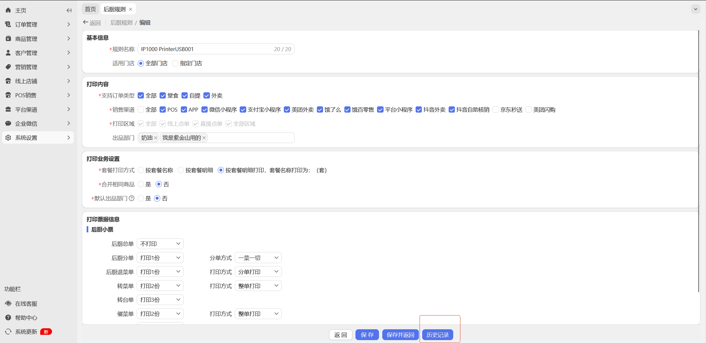The width and height of the screenshot is (706, 343).
Task: Open the 催菜单 打印方式 整单打印 dropdown
Action: 258,314
